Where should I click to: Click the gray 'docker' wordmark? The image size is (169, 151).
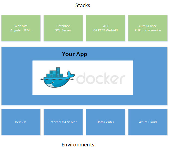[101, 78]
